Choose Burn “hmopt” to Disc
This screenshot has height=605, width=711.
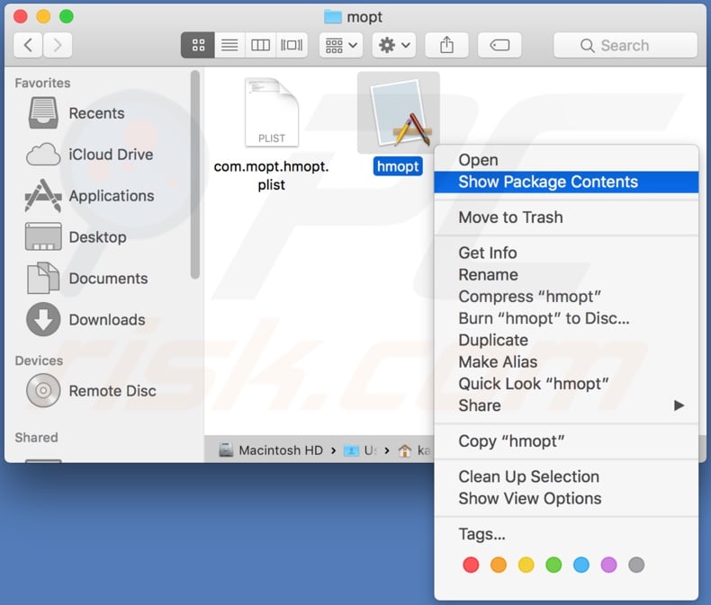pyautogui.click(x=566, y=318)
